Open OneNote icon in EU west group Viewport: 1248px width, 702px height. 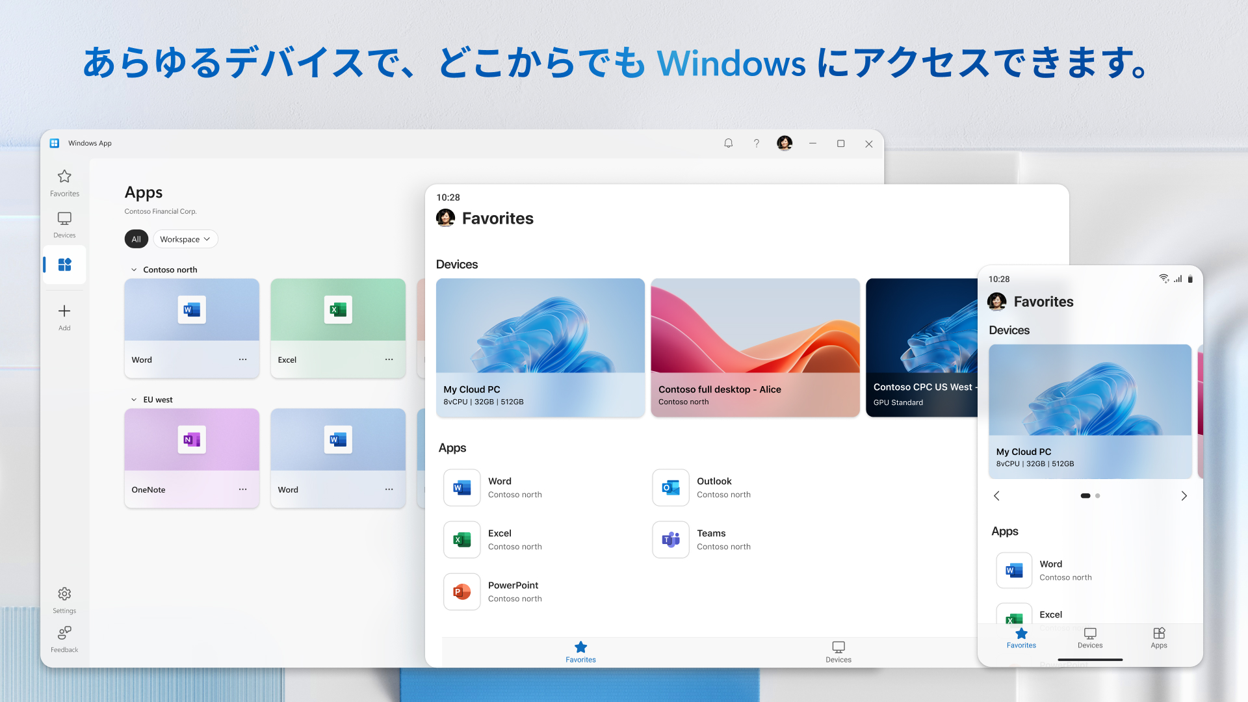coord(192,439)
